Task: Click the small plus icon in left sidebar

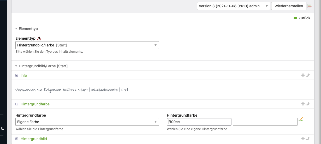Action: coord(3,128)
